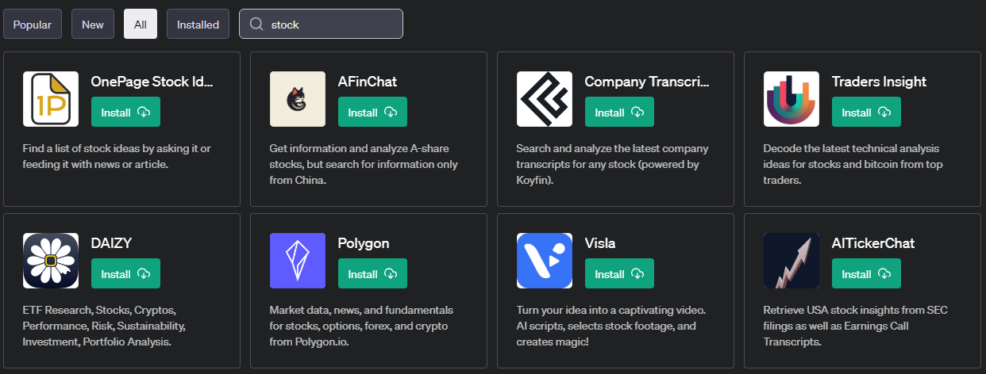Screen dimensions: 986x374
Task: Click the 'OnePage Stock Id...' title
Action: coord(152,82)
